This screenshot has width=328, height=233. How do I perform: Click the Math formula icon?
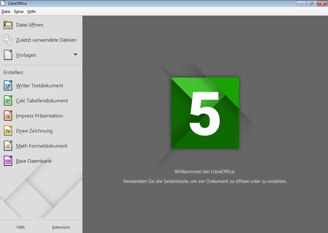pos(8,146)
